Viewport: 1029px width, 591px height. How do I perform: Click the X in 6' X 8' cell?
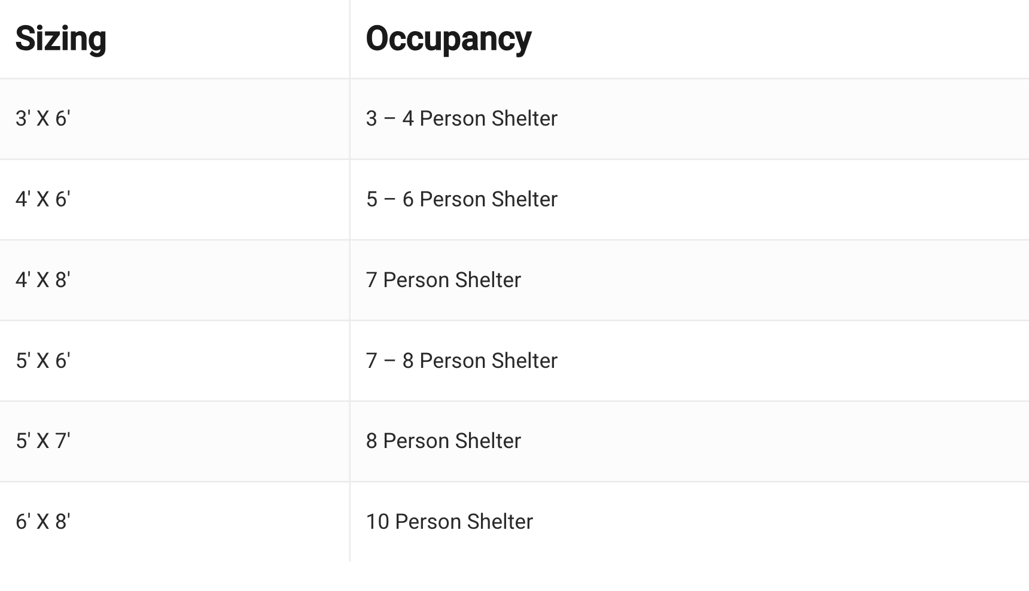43,522
